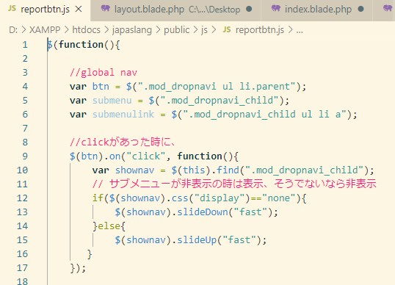Click ".mod_dropnavi ul li.parent" string

coord(216,87)
